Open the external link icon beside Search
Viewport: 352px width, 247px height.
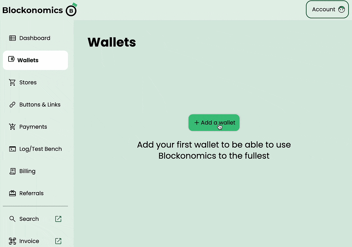(58, 218)
